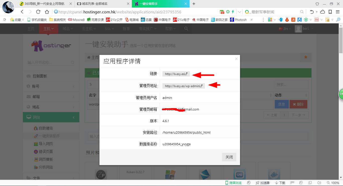Open the search magnifier in top navigation
This screenshot has width=343, height=186.
click(x=186, y=28)
